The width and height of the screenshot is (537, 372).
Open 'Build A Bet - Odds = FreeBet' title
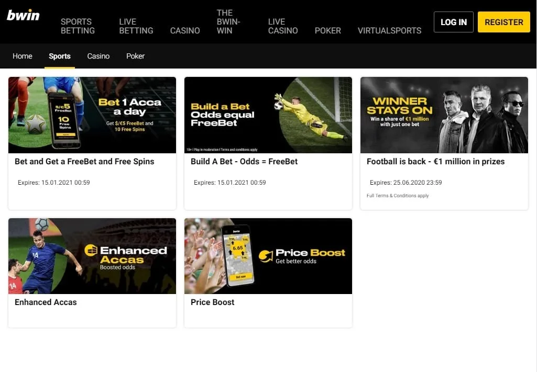244,161
